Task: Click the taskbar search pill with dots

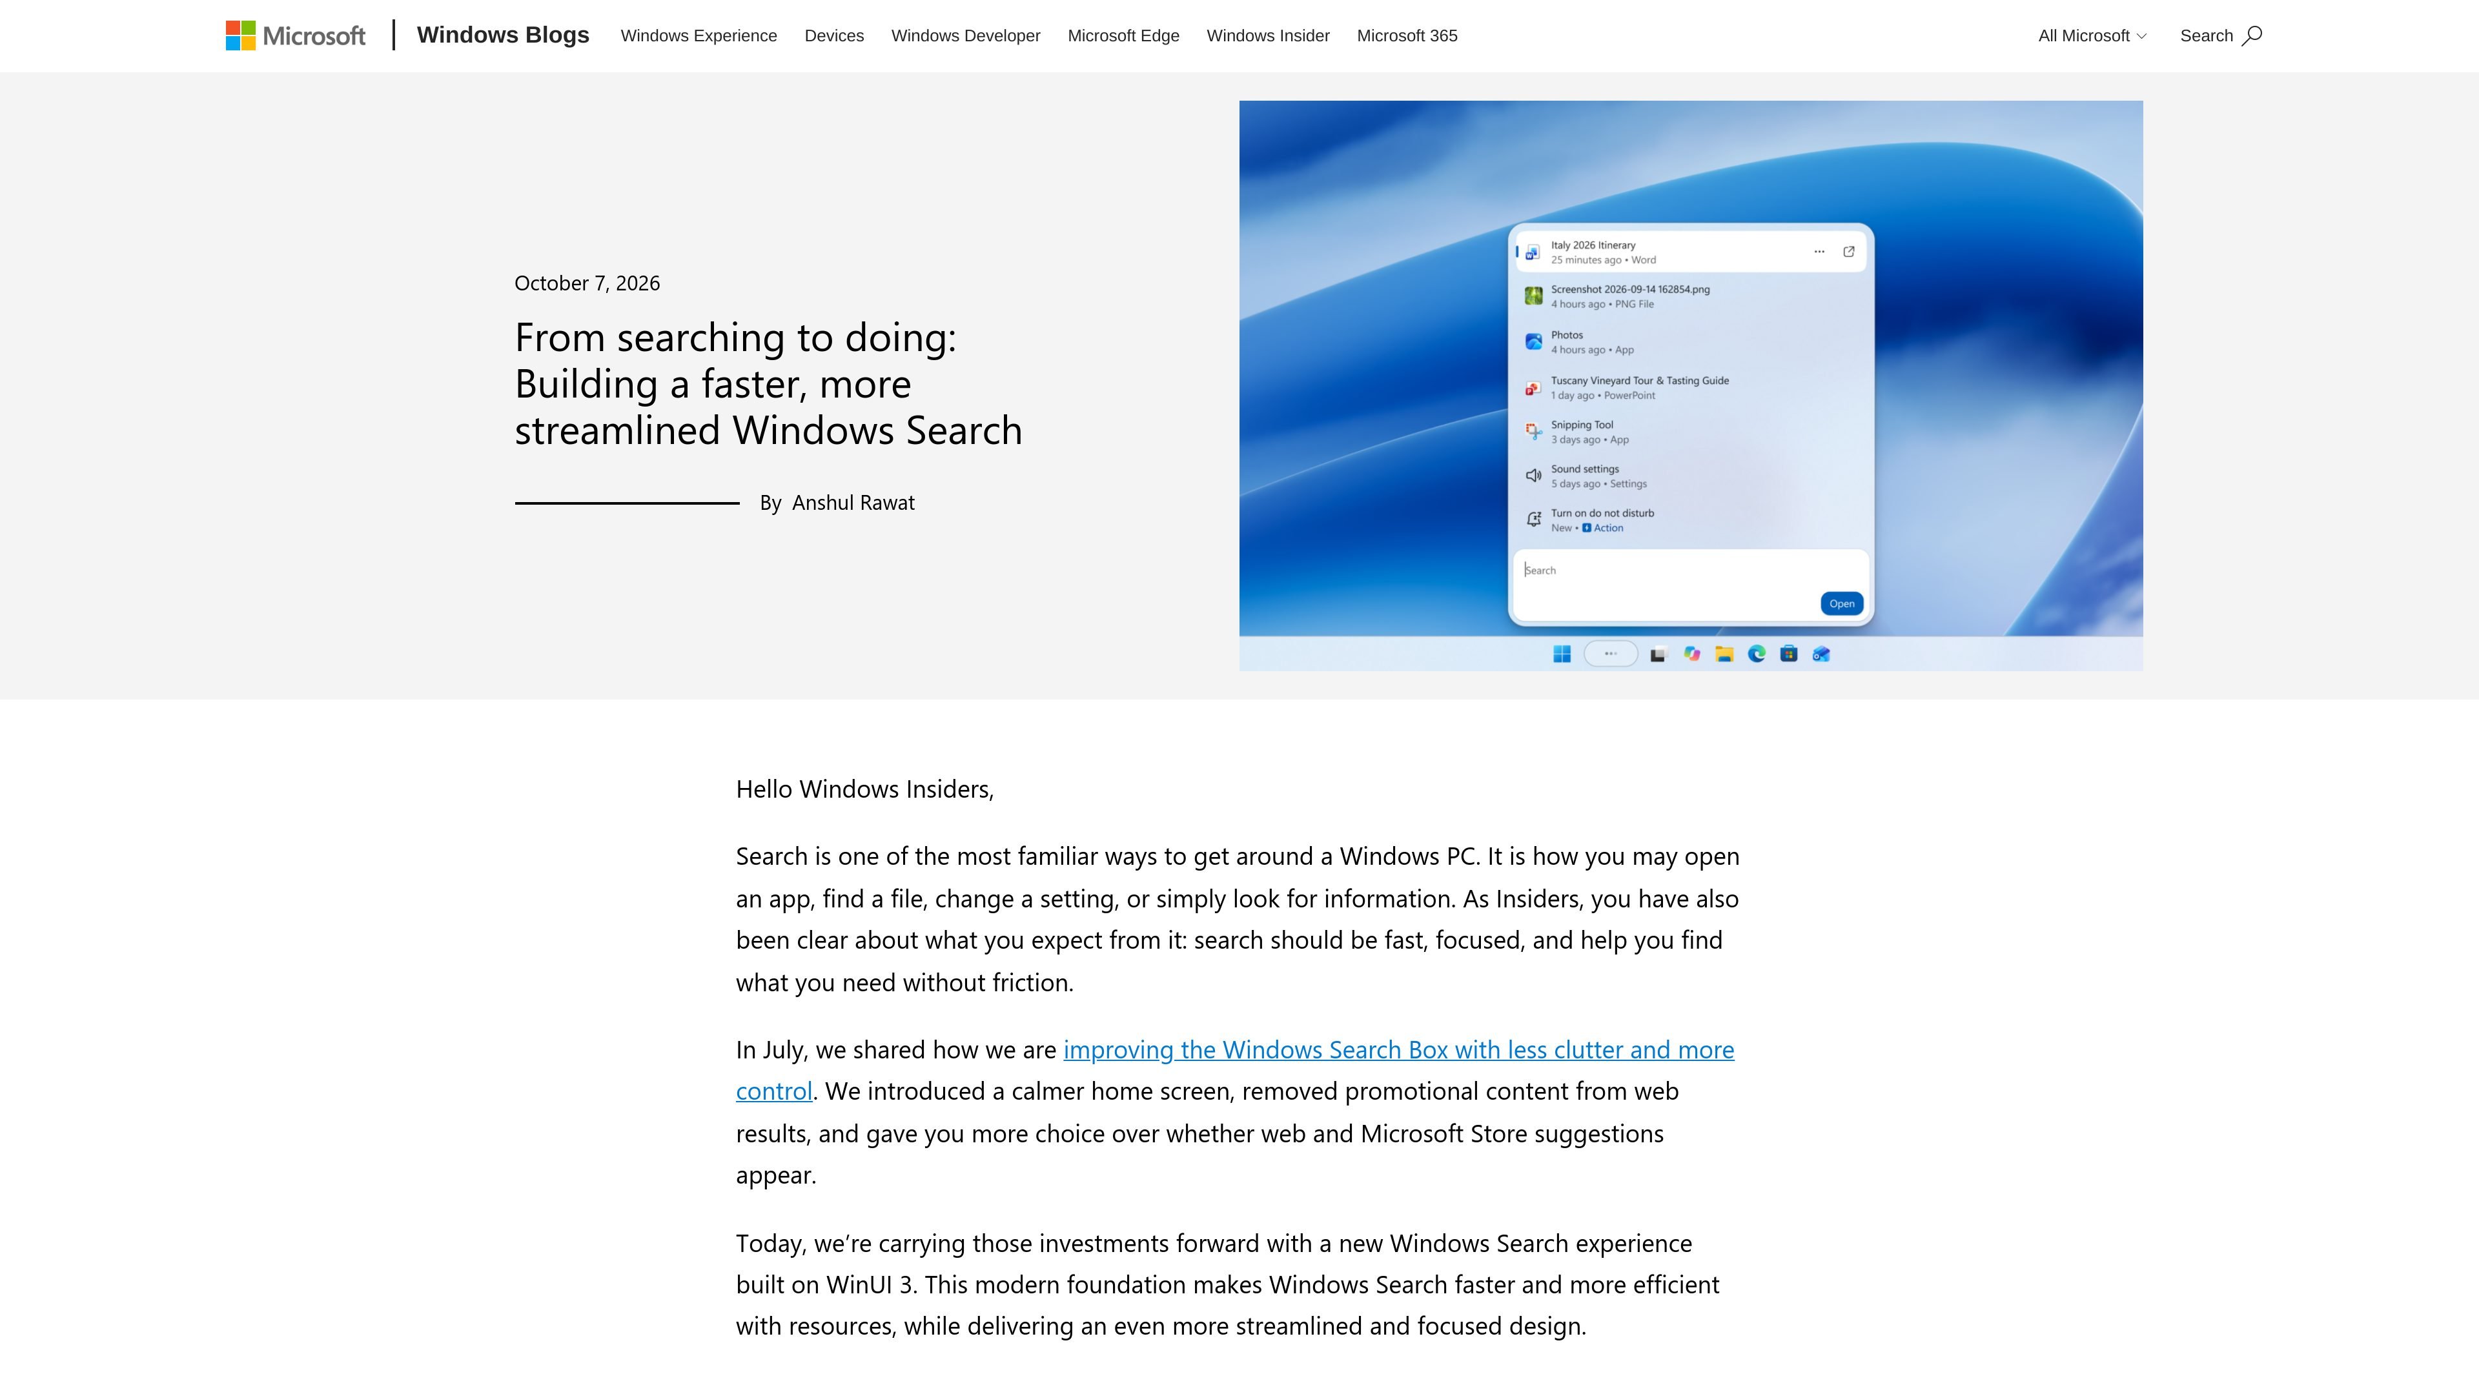Action: pyautogui.click(x=1610, y=654)
